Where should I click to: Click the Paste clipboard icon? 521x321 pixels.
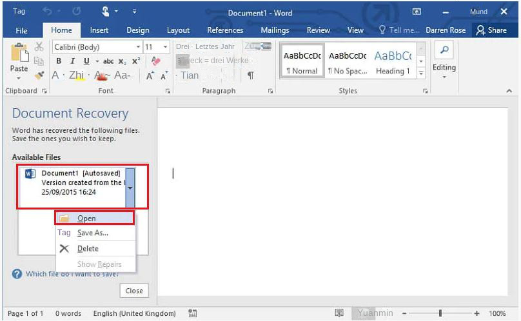click(x=19, y=52)
